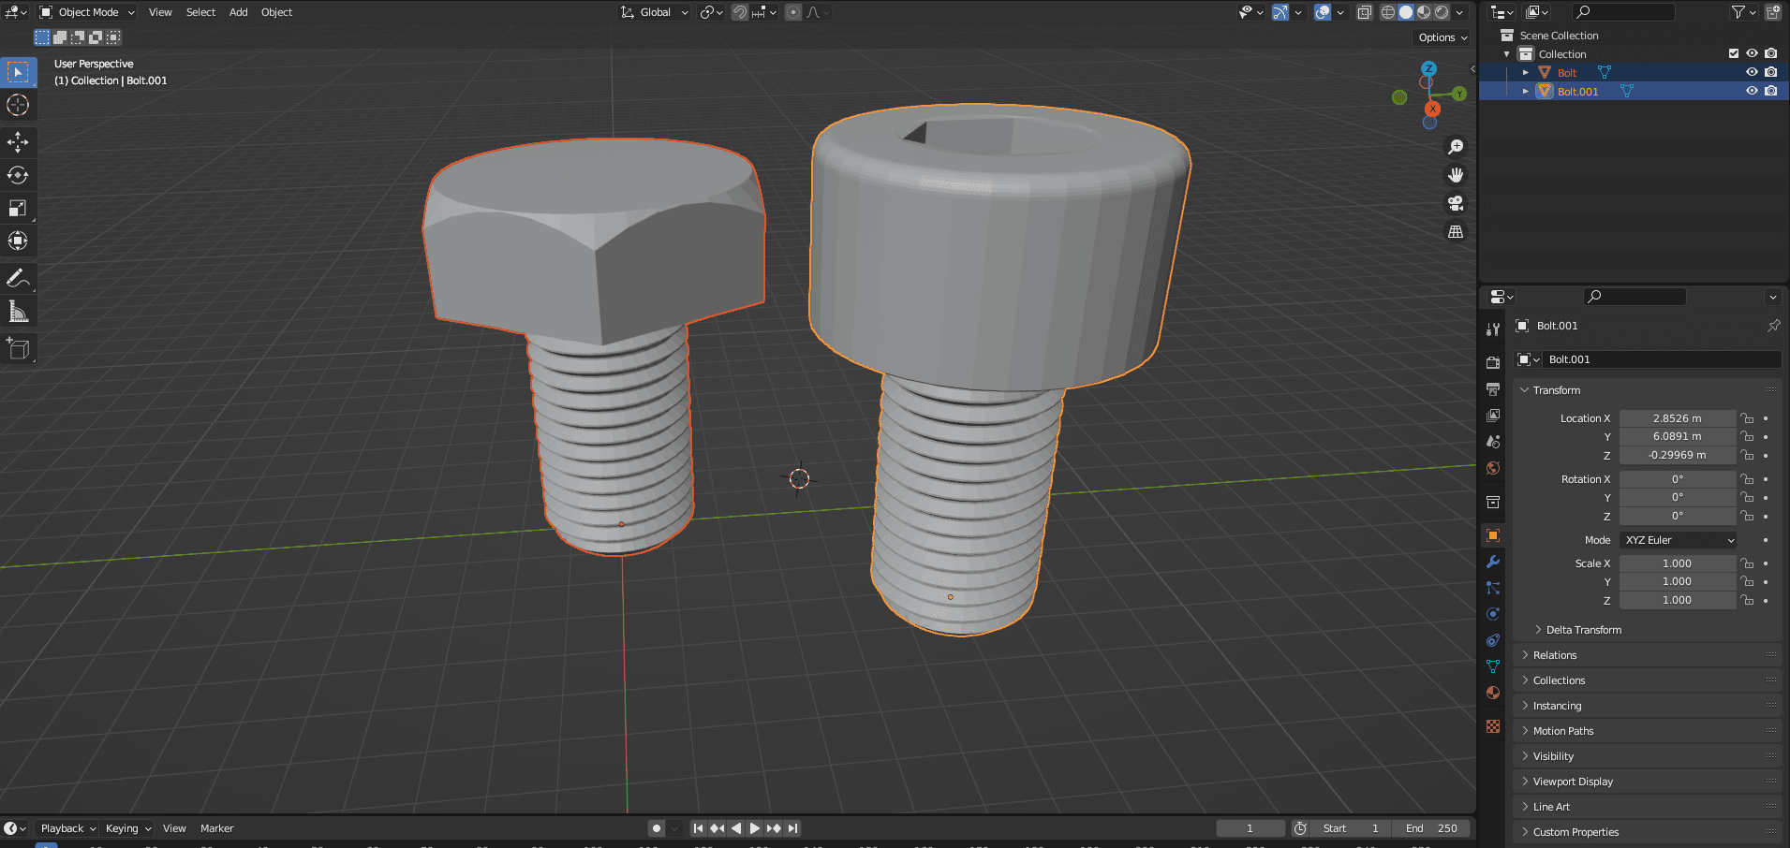Open the Modifier properties wrench tab
The height and width of the screenshot is (848, 1790).
tap(1493, 562)
